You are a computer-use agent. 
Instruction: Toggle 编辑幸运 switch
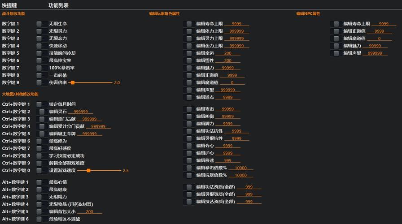[x=189, y=53]
